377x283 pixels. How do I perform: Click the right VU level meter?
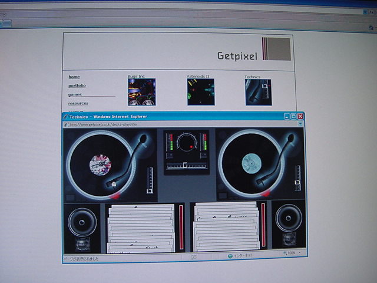pos(204,142)
